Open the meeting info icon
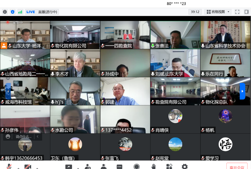The image size is (251, 169). click(x=5, y=12)
